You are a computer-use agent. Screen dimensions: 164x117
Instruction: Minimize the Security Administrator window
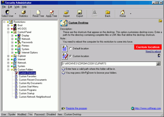pyautogui.click(x=154, y=3)
